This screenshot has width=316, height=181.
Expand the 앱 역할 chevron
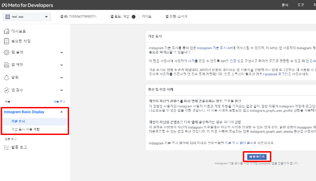(62, 65)
